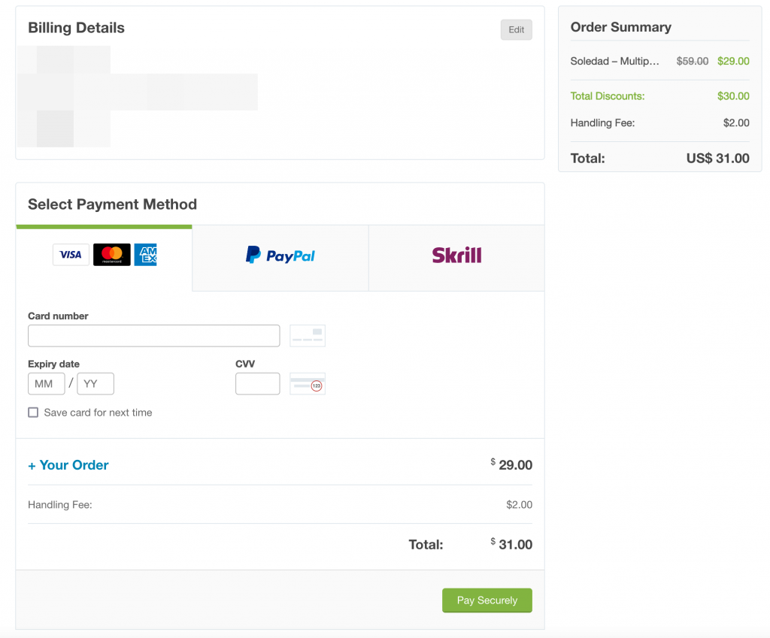Click the Mastercard logo icon
The height and width of the screenshot is (638, 770).
pyautogui.click(x=111, y=255)
